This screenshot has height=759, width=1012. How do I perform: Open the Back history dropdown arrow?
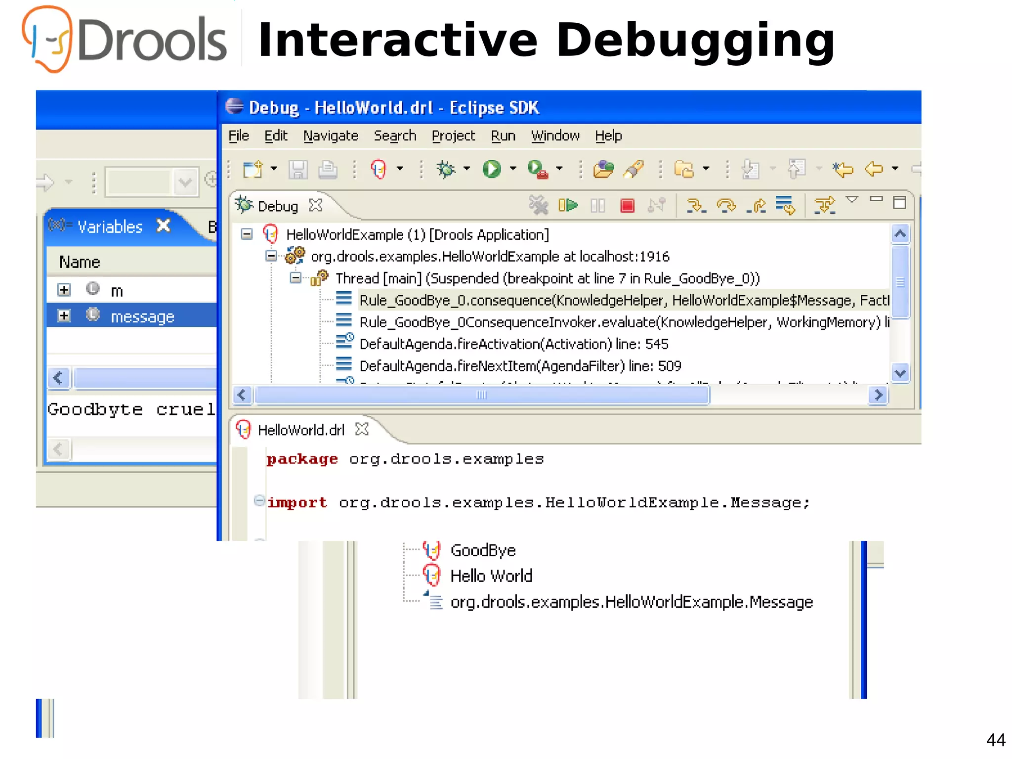tap(895, 169)
